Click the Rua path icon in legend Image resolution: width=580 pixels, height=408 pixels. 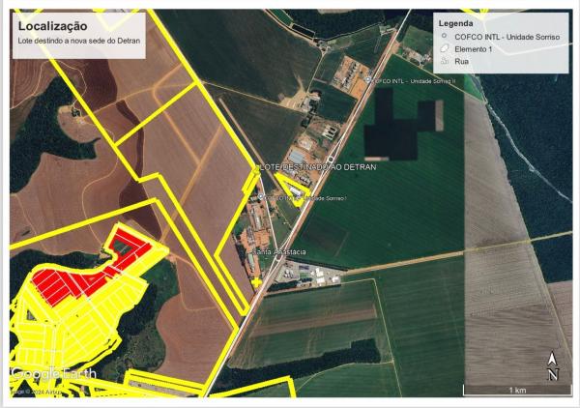444,61
